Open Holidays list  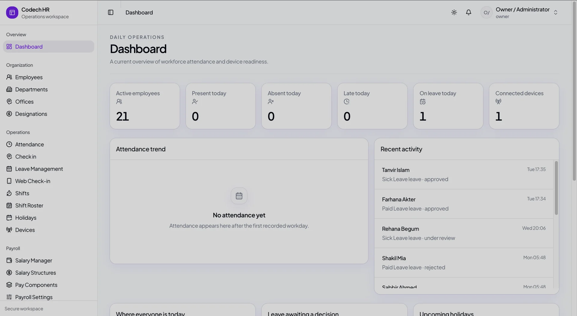point(49,218)
